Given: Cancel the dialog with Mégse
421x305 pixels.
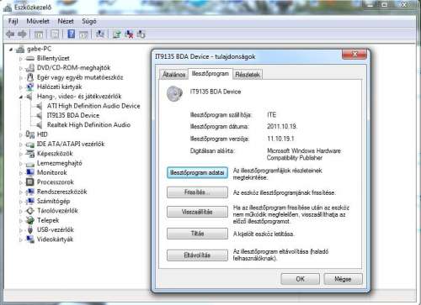Looking at the screenshot, I should pos(343,279).
